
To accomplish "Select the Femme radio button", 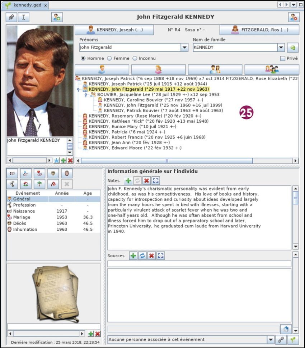I will point(110,58).
